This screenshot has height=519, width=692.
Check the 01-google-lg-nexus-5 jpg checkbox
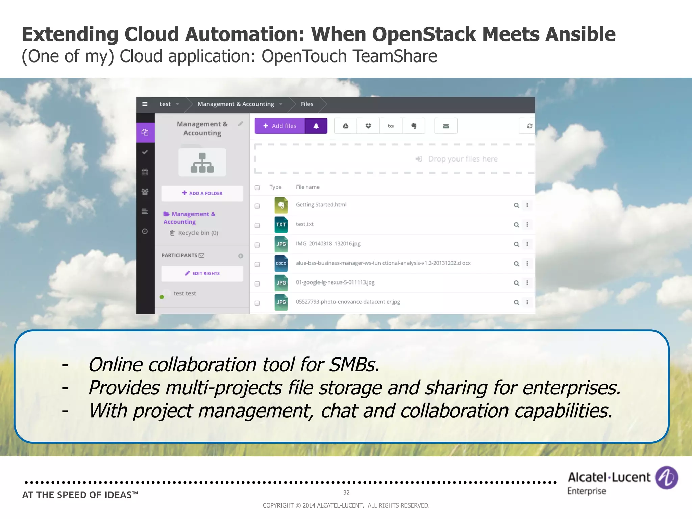point(257,284)
